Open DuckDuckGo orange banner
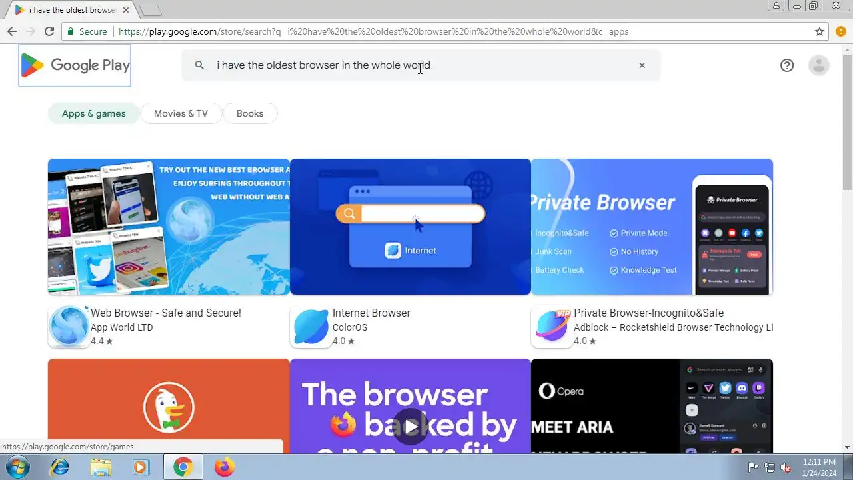This screenshot has height=480, width=853. pos(169,406)
